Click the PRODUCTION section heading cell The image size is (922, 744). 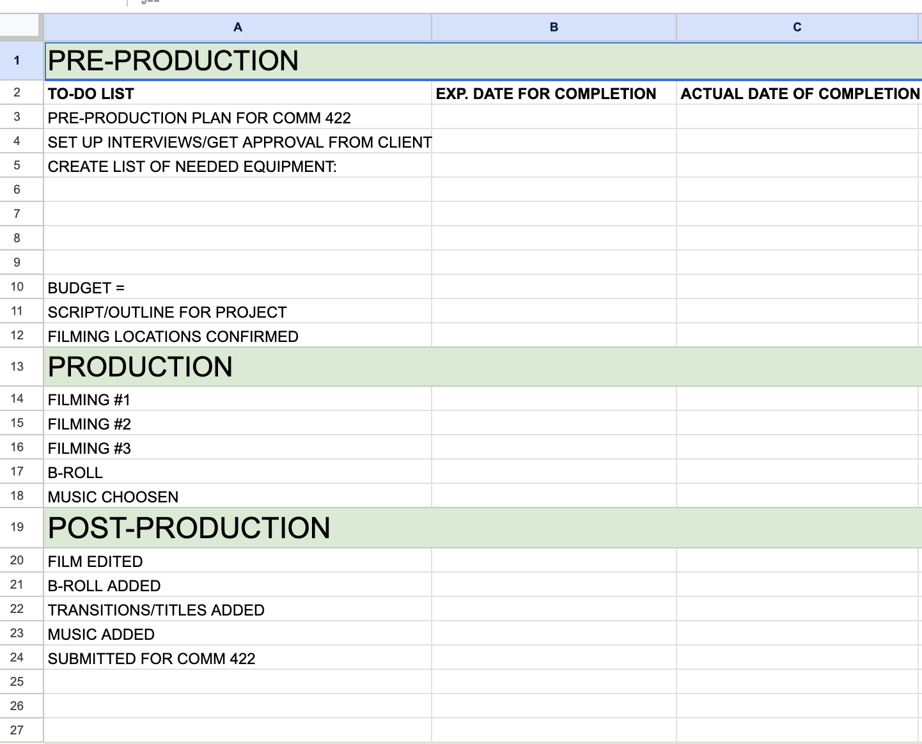click(141, 367)
